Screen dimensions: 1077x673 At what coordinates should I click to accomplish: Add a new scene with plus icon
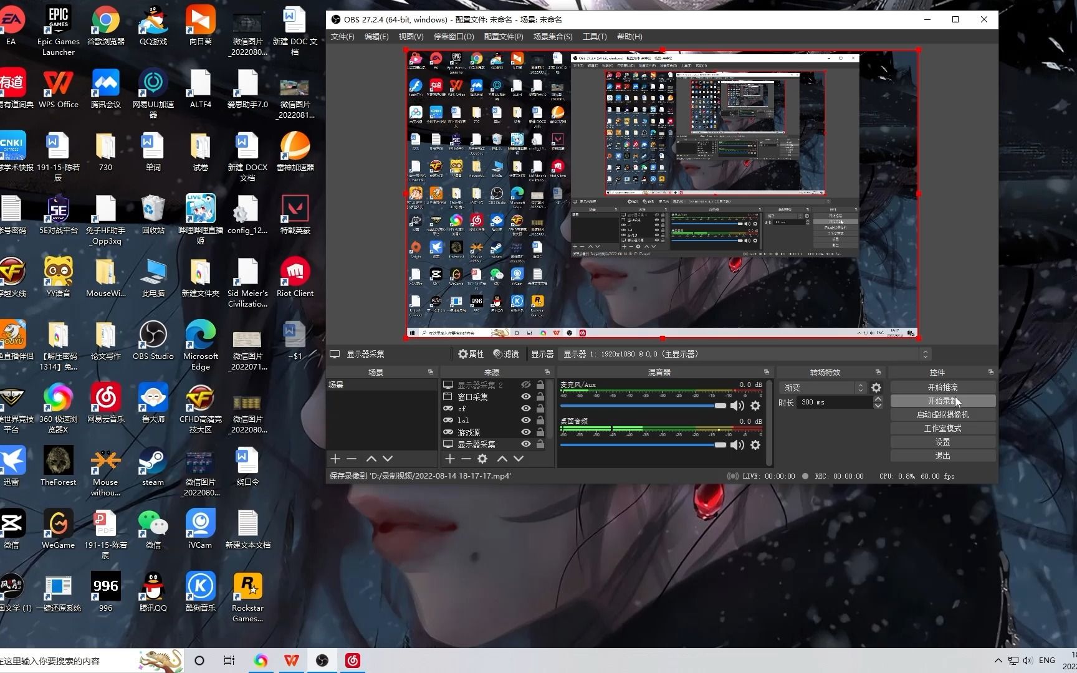(335, 459)
